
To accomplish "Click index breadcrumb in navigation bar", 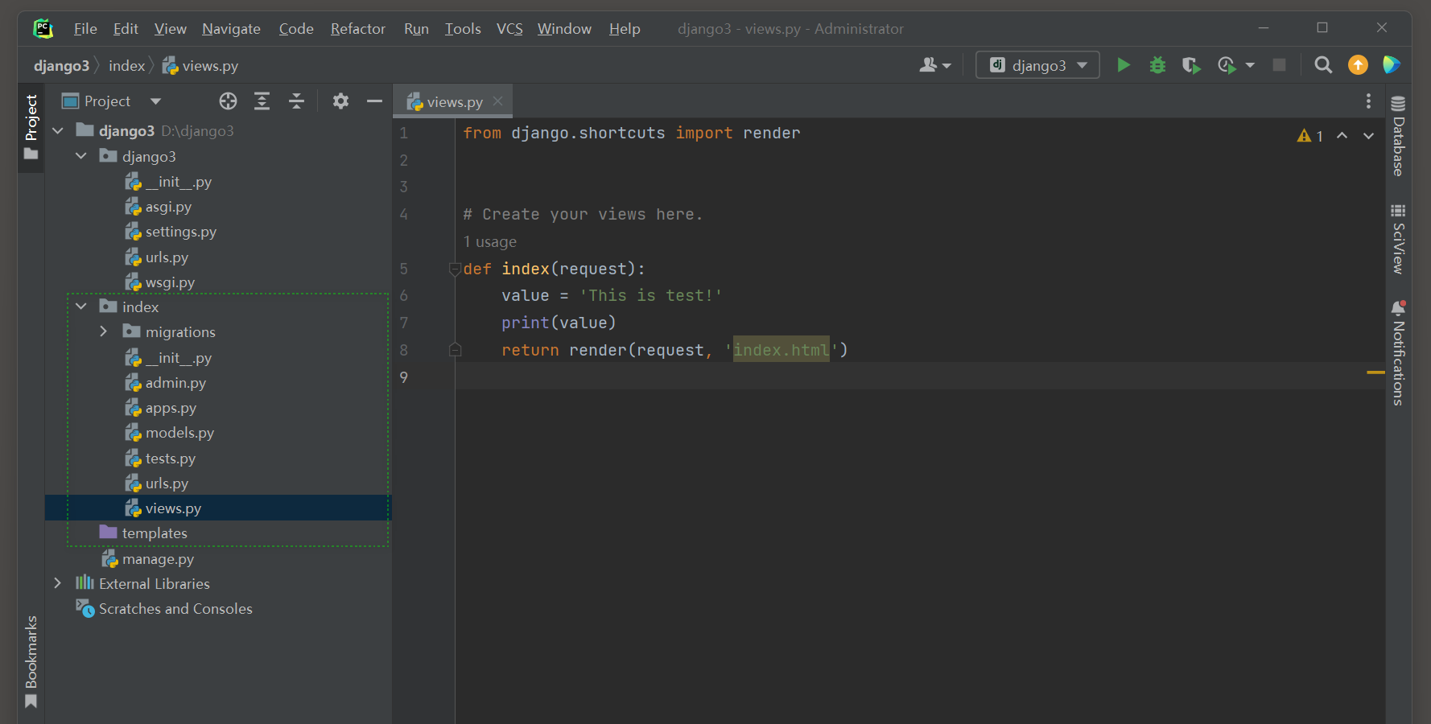I will (127, 66).
